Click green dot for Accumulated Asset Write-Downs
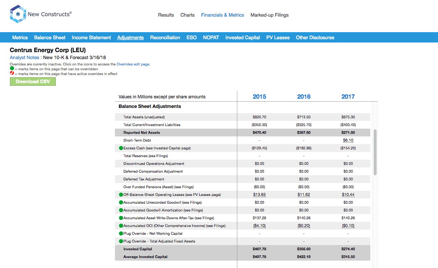The width and height of the screenshot is (438, 268). (x=121, y=218)
